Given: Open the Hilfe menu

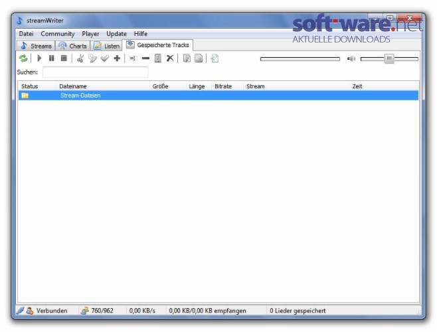Looking at the screenshot, I should [x=141, y=34].
